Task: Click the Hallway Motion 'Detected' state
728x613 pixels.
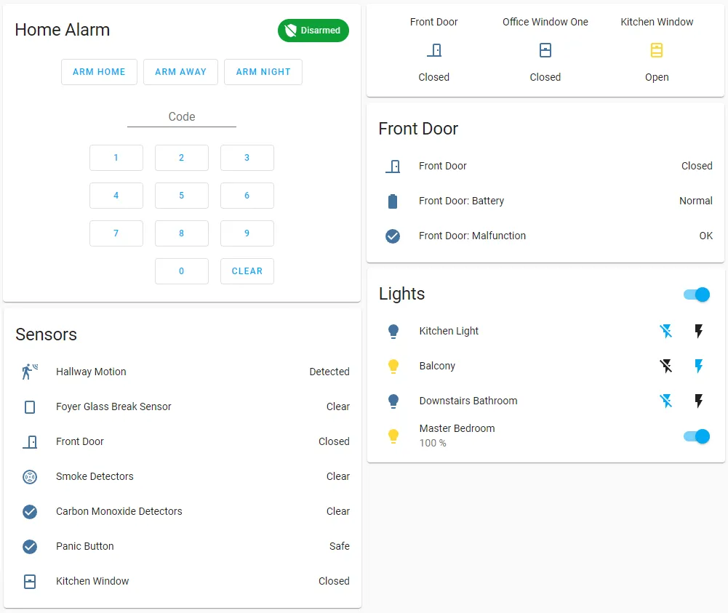Action: click(x=329, y=372)
